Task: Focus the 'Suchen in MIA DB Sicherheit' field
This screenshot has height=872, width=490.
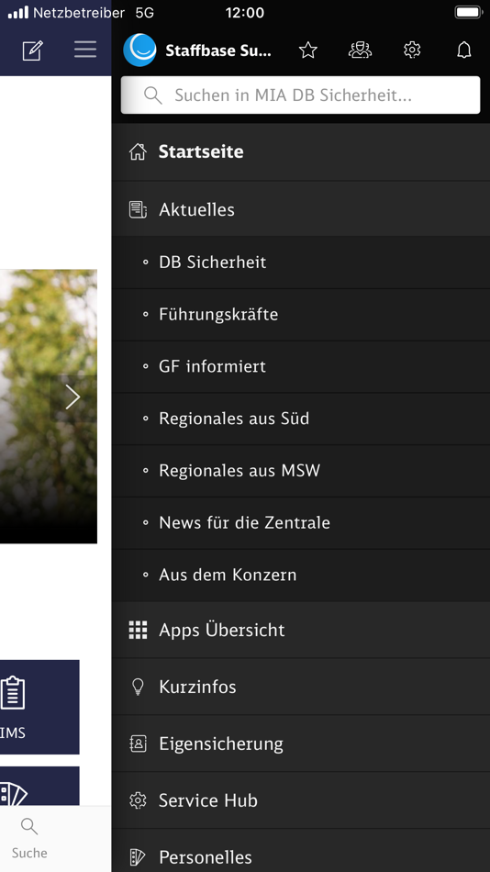Action: (x=300, y=95)
